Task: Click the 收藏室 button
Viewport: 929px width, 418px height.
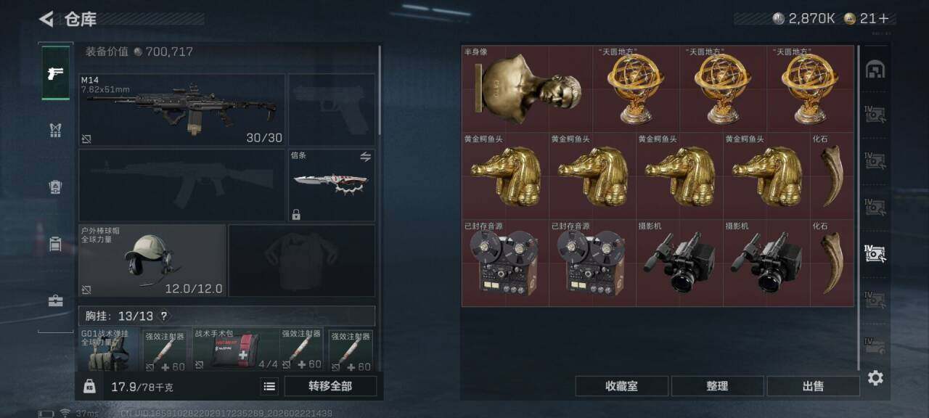Action: pos(621,386)
